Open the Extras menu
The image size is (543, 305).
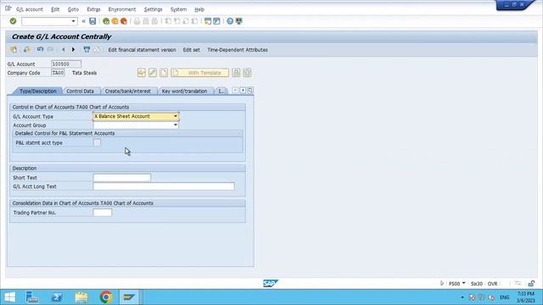(x=93, y=9)
